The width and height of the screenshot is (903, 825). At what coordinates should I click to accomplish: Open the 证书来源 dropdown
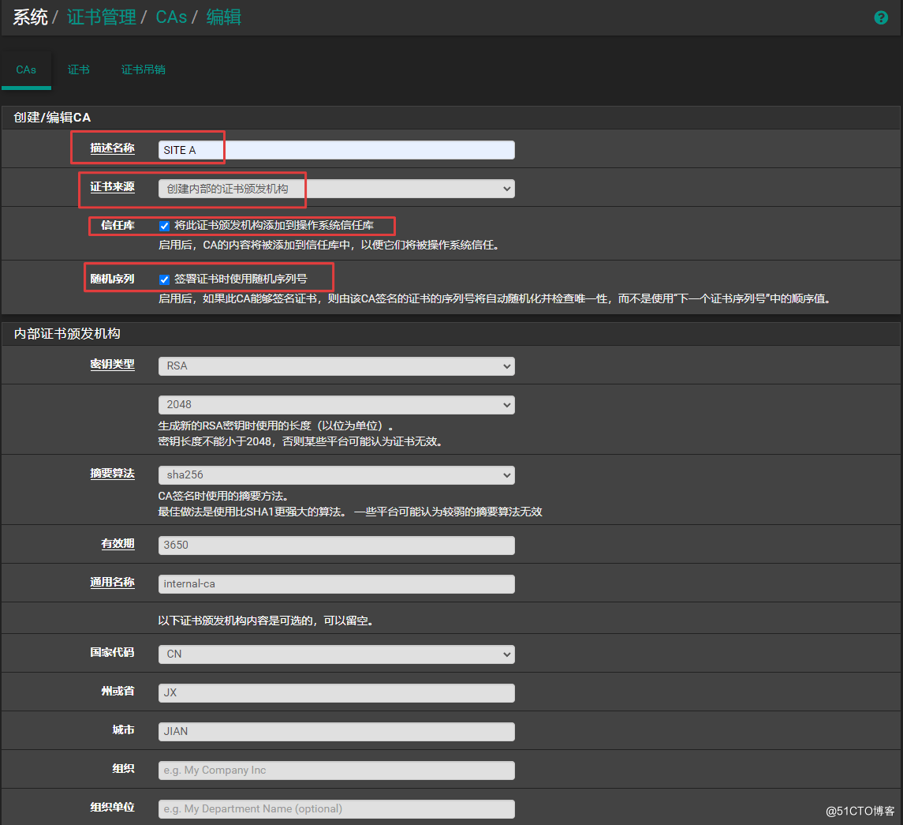(335, 189)
